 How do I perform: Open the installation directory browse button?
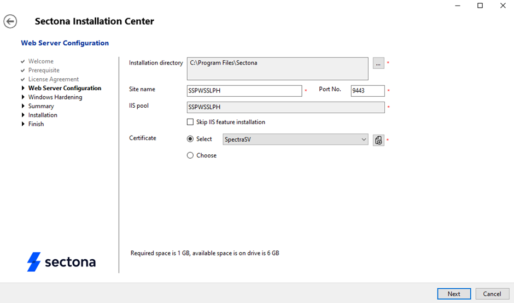coord(378,63)
